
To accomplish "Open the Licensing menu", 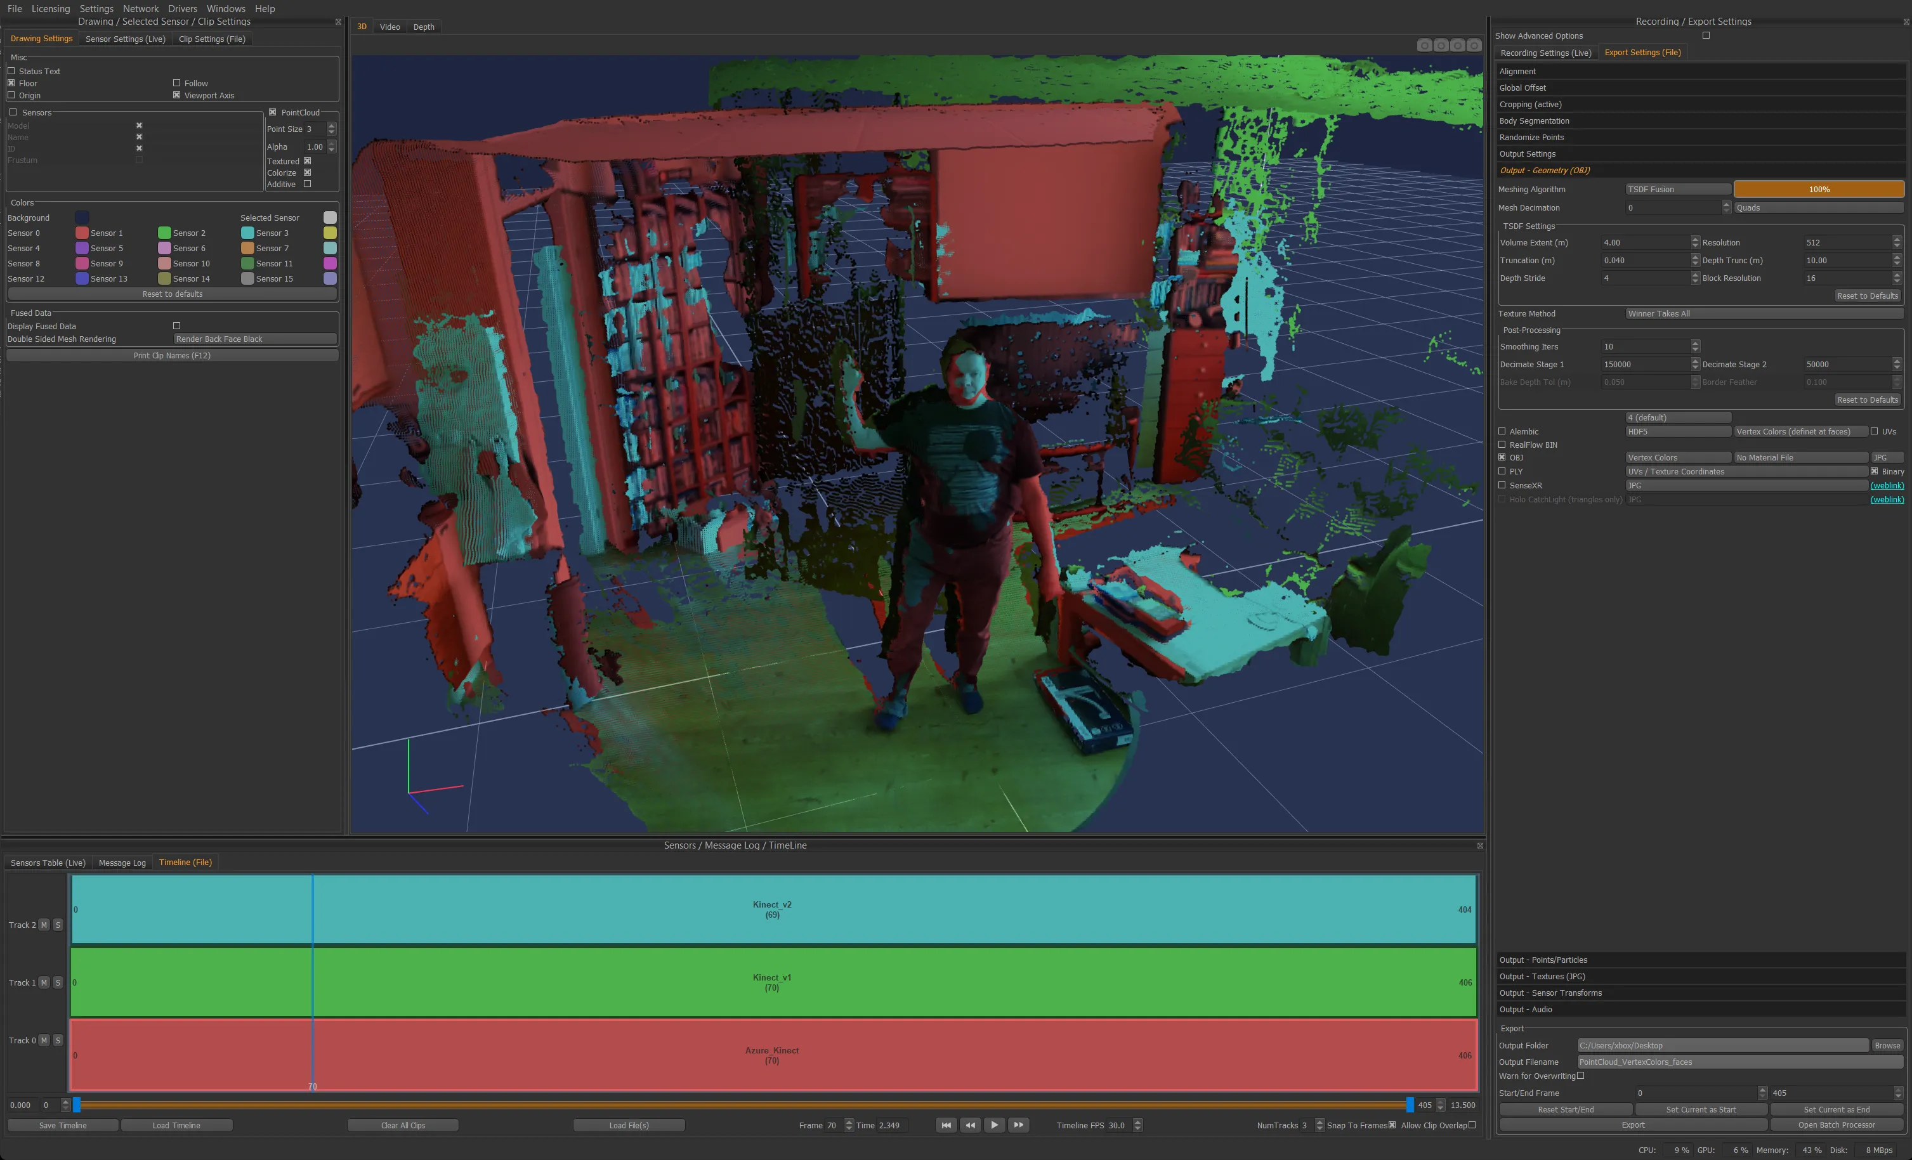I will coord(51,8).
